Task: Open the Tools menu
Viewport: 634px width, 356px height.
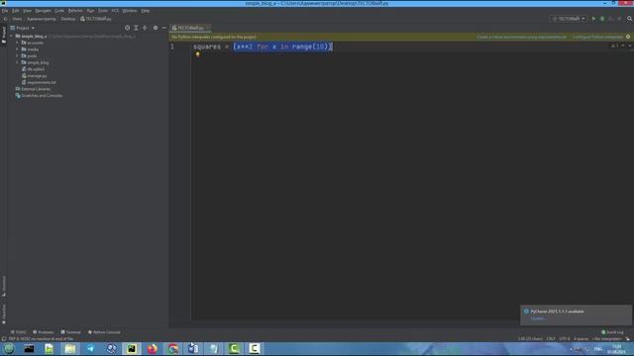Action: (x=103, y=11)
